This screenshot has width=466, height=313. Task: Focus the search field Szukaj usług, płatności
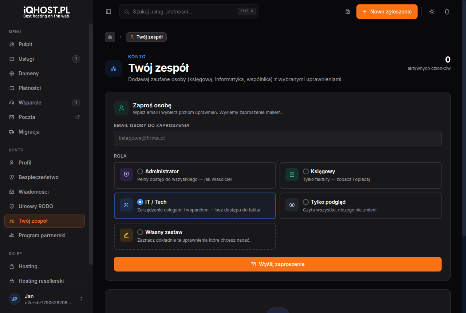coord(189,12)
